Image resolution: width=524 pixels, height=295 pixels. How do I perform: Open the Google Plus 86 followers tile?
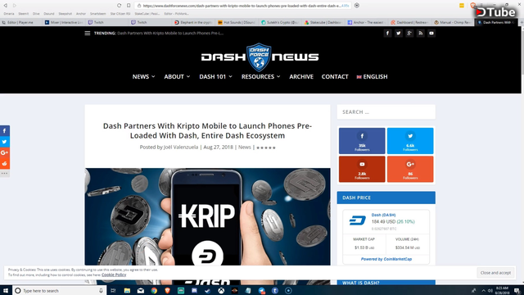coord(410,169)
